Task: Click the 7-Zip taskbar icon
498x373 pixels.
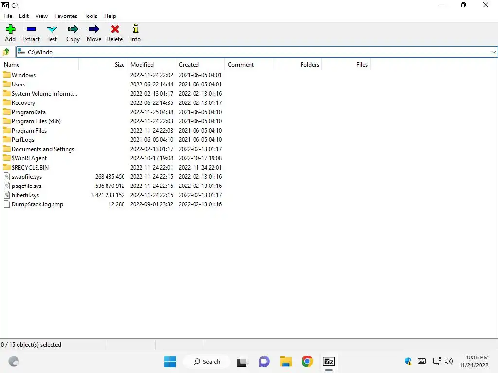Action: pos(329,361)
